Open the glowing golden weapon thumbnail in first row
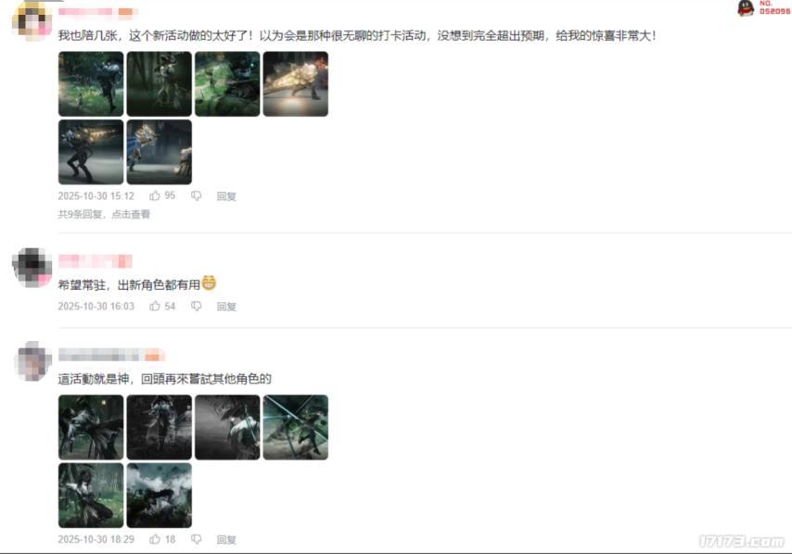The image size is (792, 554). pos(296,83)
